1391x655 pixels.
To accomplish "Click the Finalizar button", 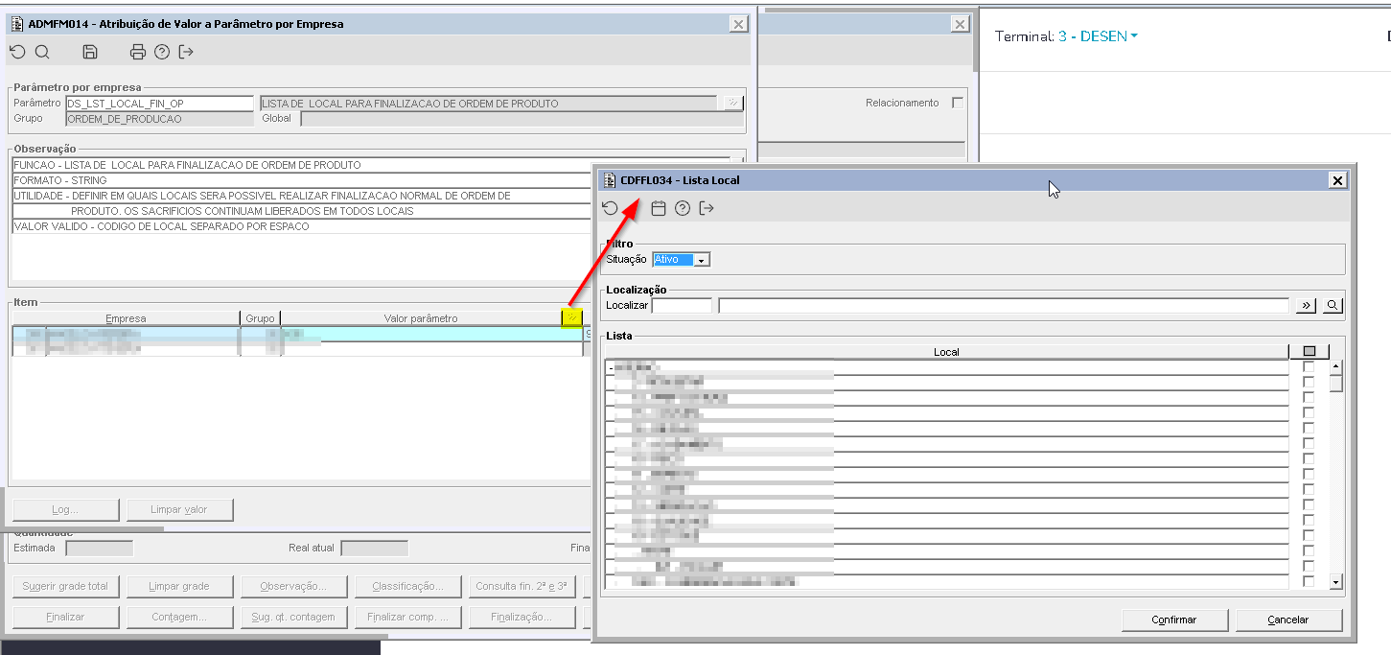I will [66, 617].
